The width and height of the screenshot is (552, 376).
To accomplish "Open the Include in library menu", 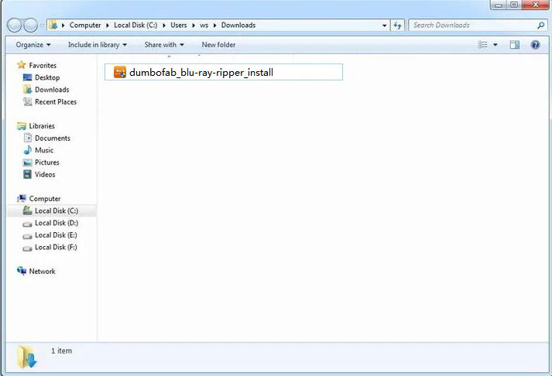I will (x=98, y=45).
